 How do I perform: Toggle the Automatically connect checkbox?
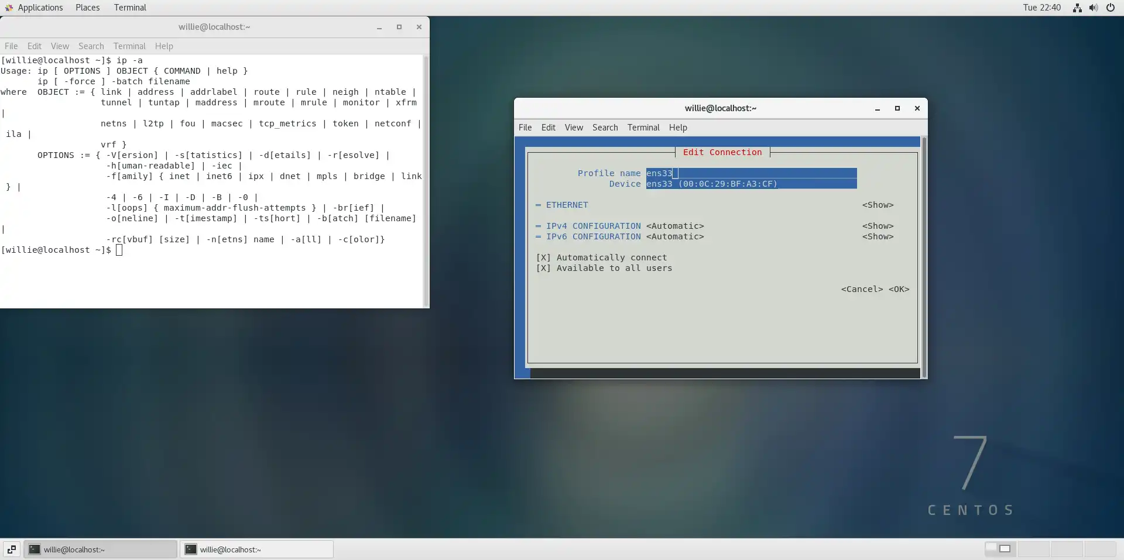pyautogui.click(x=543, y=257)
